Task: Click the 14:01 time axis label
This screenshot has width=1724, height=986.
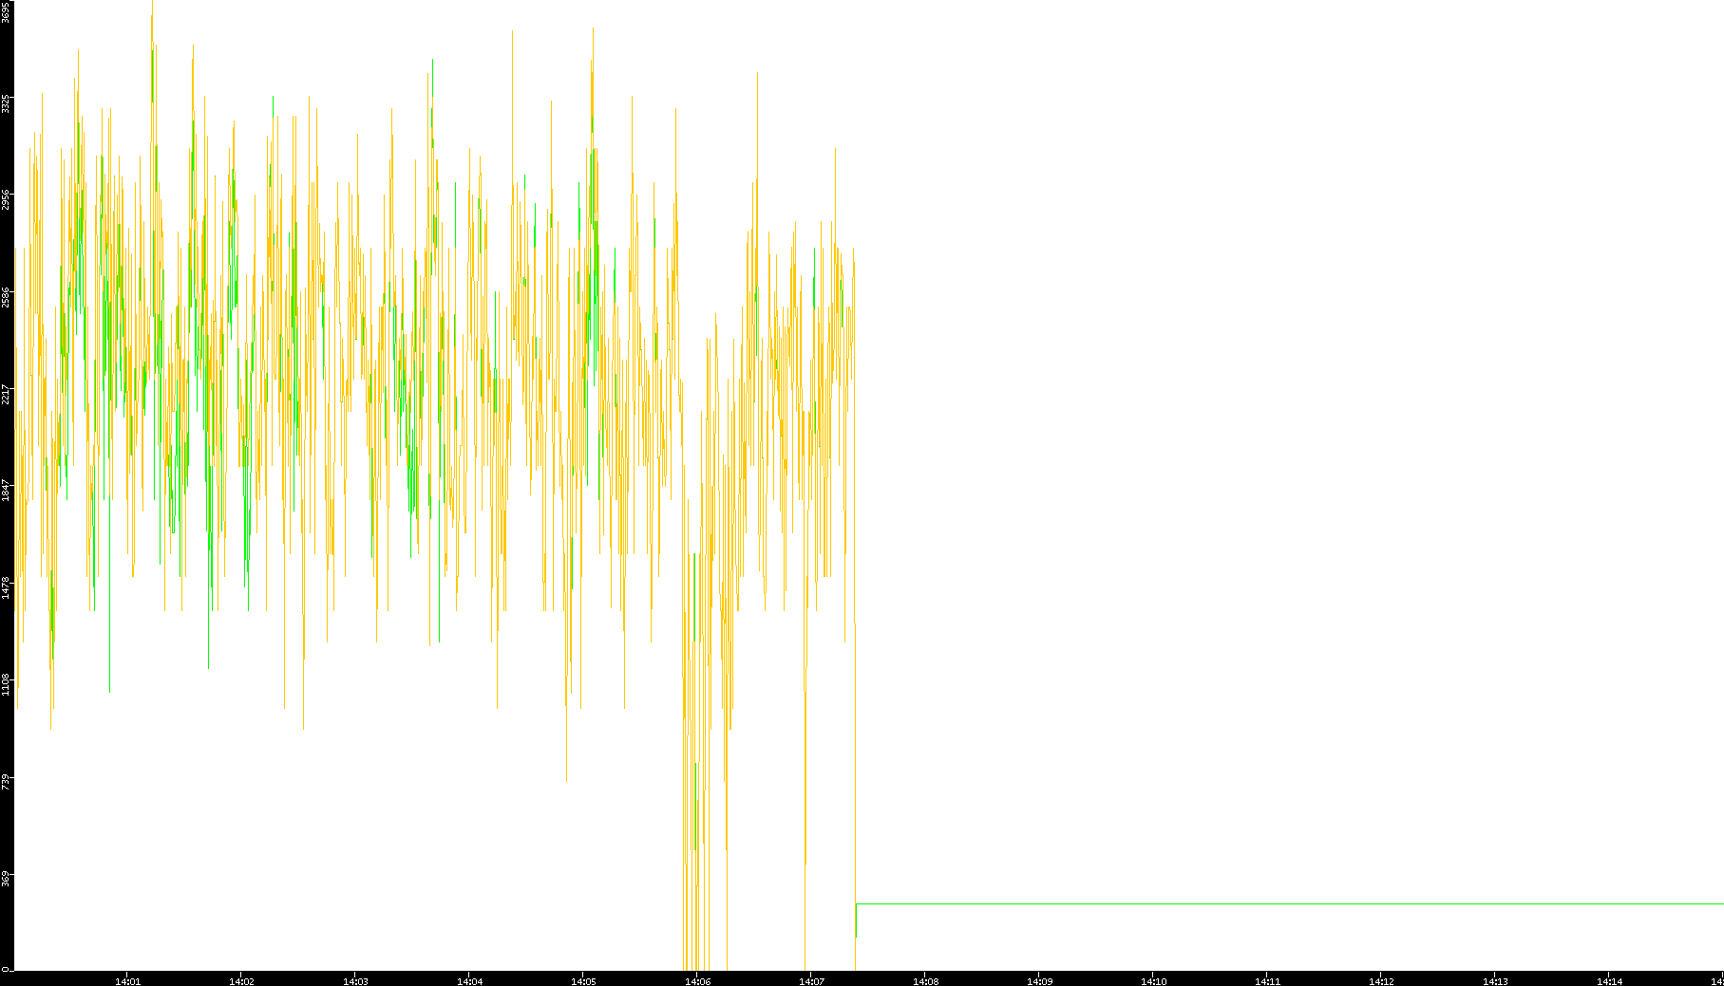Action: [127, 980]
